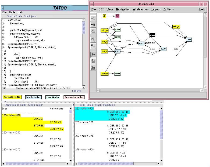Select the yellow stk1_0 graph node
This screenshot has height=167, width=210.
(105, 31)
